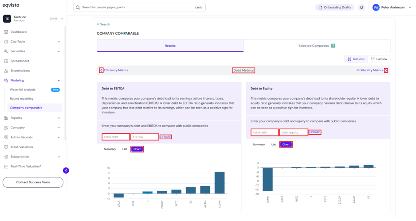Click the Securities sidebar icon

pyautogui.click(x=6, y=51)
